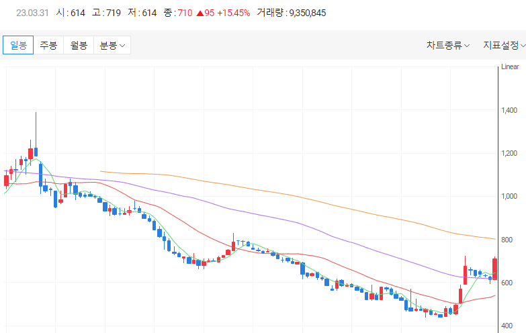Select the 일봉 daily chart tab
Viewport: 526px width, 333px height.
[18, 45]
